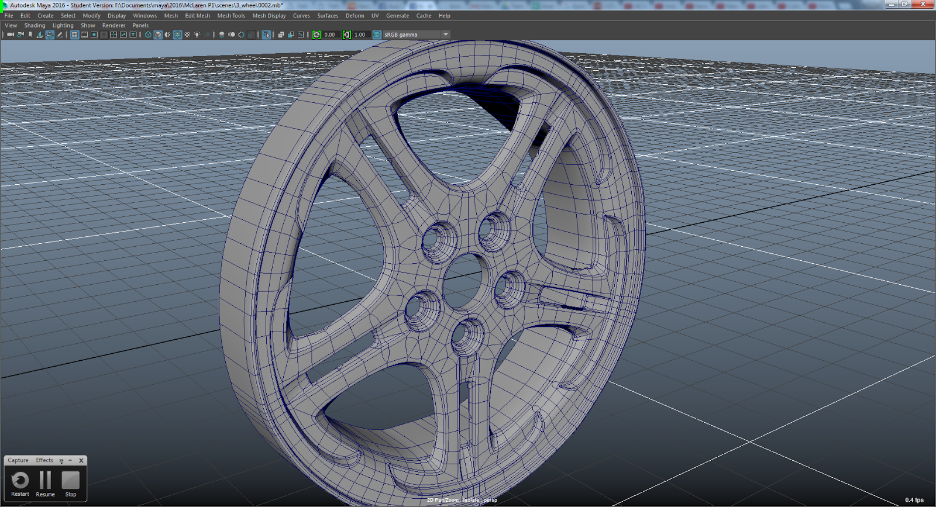Toggle viewport Grid display icon

coord(74,35)
